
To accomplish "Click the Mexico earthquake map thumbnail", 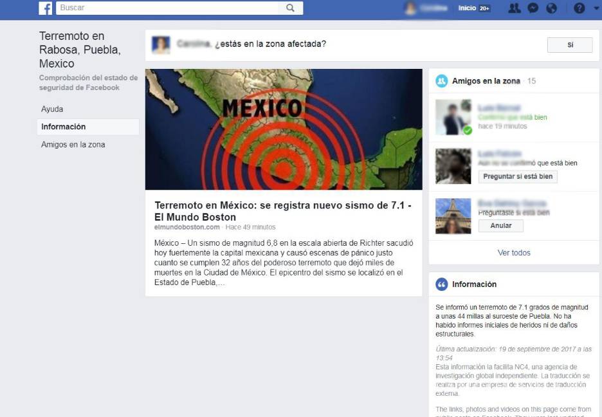I will click(284, 129).
